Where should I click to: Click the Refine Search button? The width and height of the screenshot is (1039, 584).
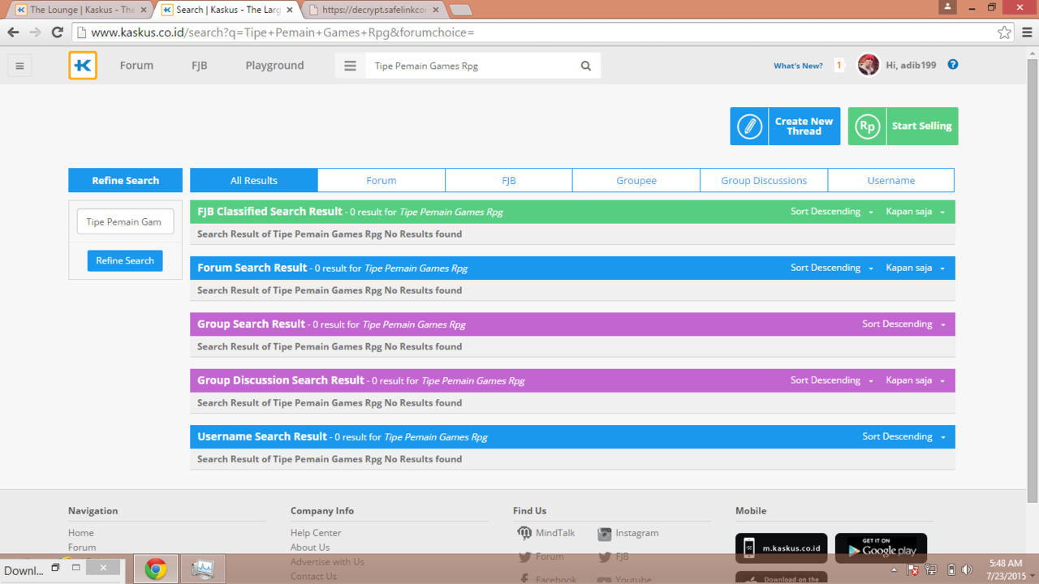125,260
